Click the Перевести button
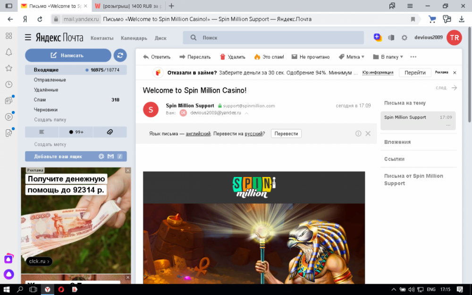 pos(286,134)
